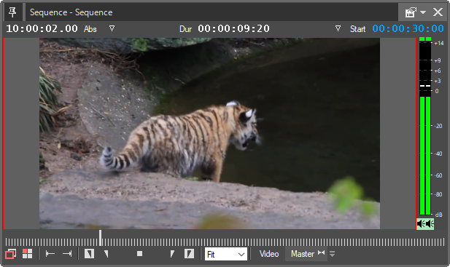
Task: Click the tiger cub video preview
Action: tap(209, 134)
